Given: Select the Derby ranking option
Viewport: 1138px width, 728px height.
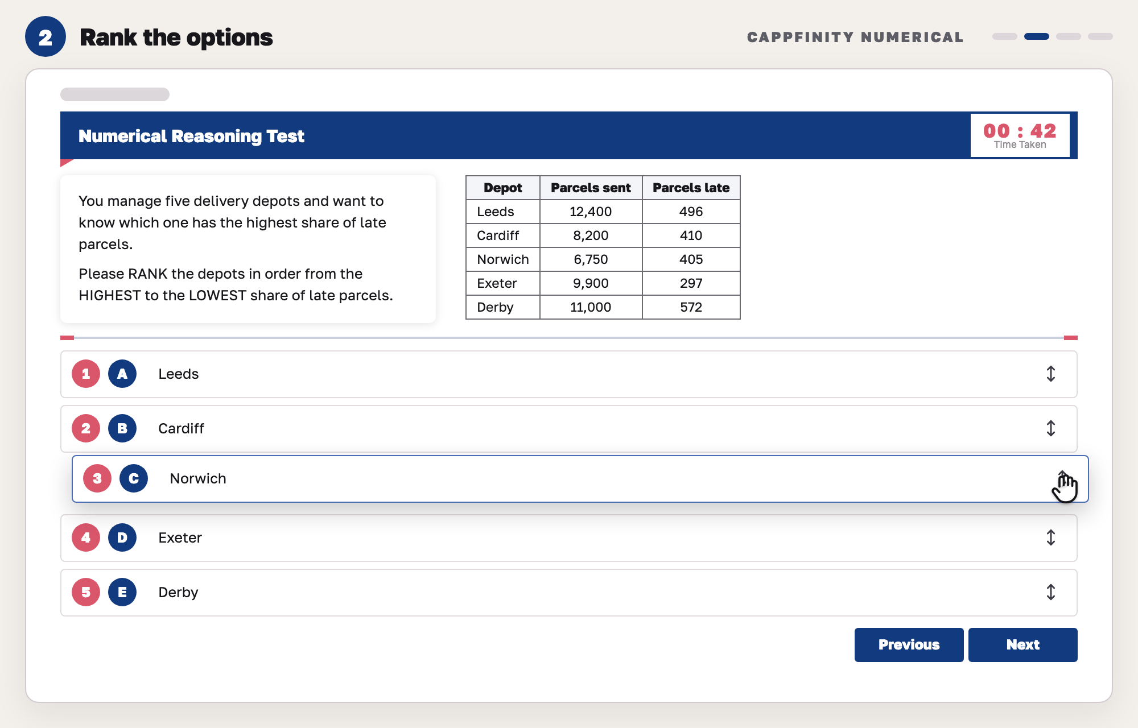Looking at the screenshot, I should 569,593.
